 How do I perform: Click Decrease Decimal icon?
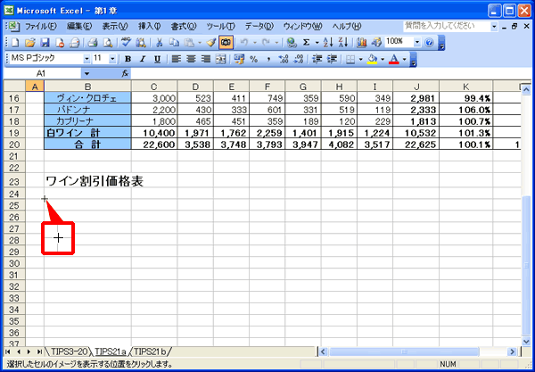299,60
